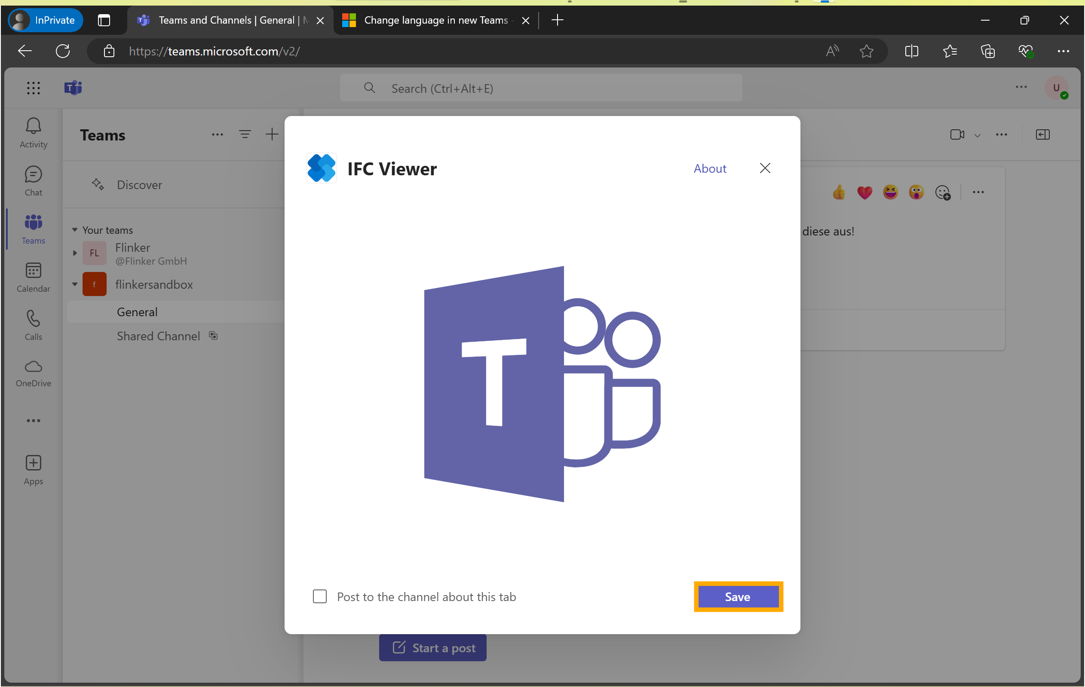1085x687 pixels.
Task: Open Teams panel more options ellipsis
Action: tap(218, 134)
